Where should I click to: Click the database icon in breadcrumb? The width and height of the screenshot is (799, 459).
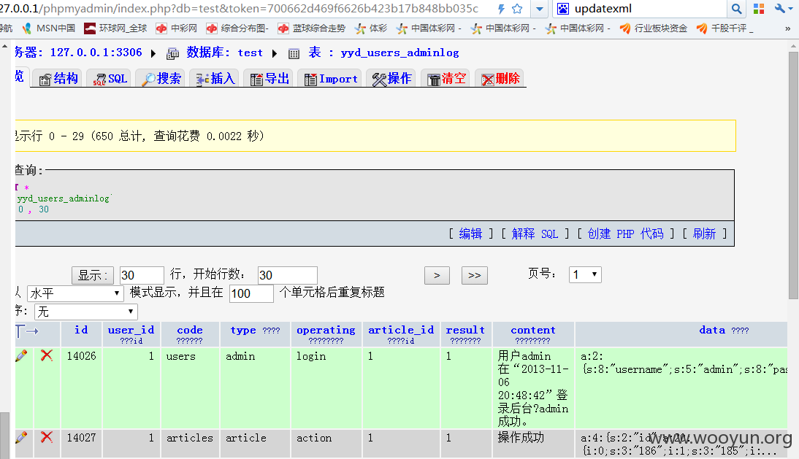pos(173,53)
